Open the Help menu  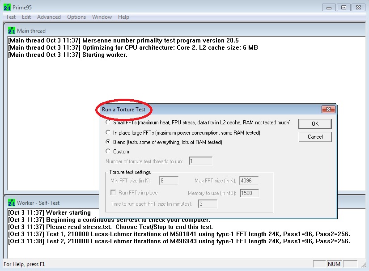click(123, 17)
